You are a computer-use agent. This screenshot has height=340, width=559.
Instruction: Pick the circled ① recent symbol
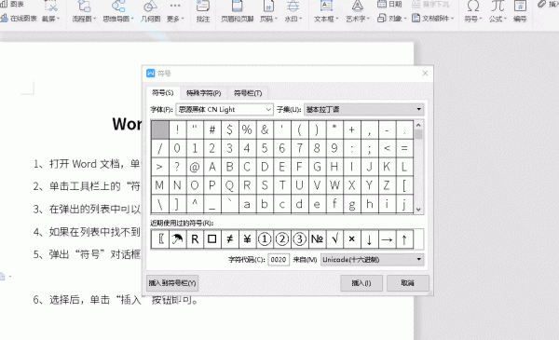(265, 239)
